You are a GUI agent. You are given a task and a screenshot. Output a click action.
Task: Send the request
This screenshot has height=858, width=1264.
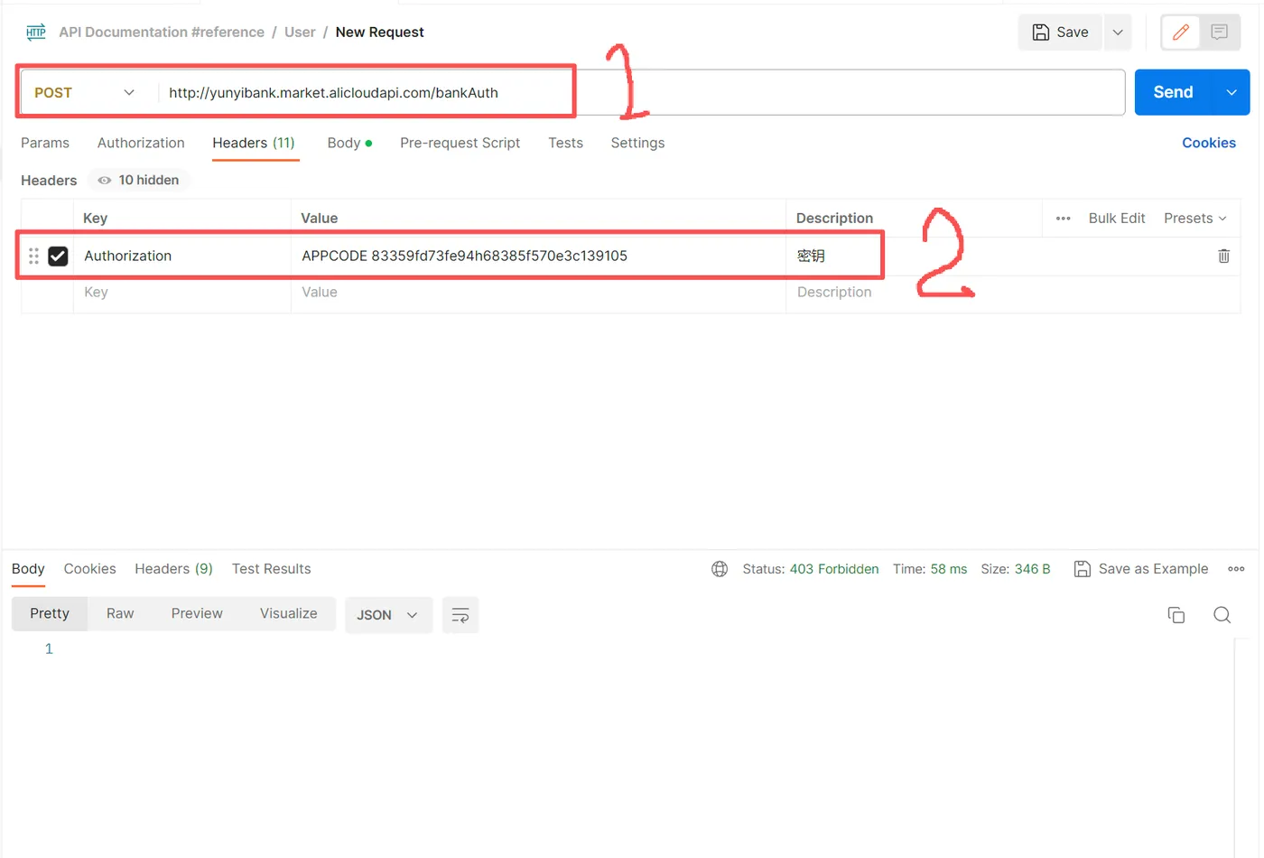click(1173, 92)
